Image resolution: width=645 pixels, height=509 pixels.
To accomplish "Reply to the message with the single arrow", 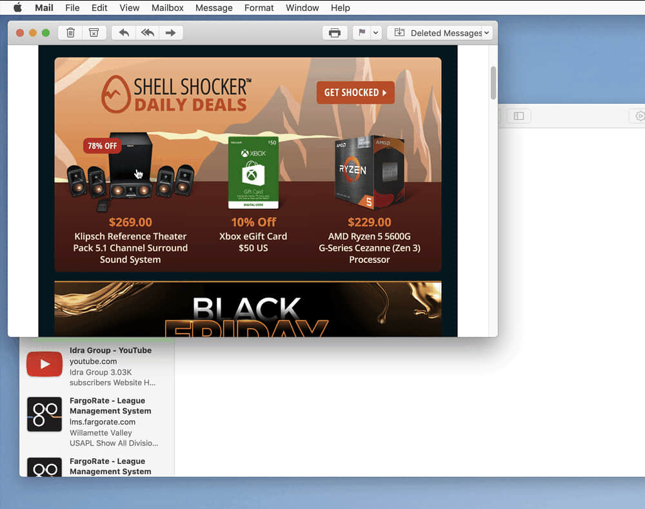I will coord(124,33).
